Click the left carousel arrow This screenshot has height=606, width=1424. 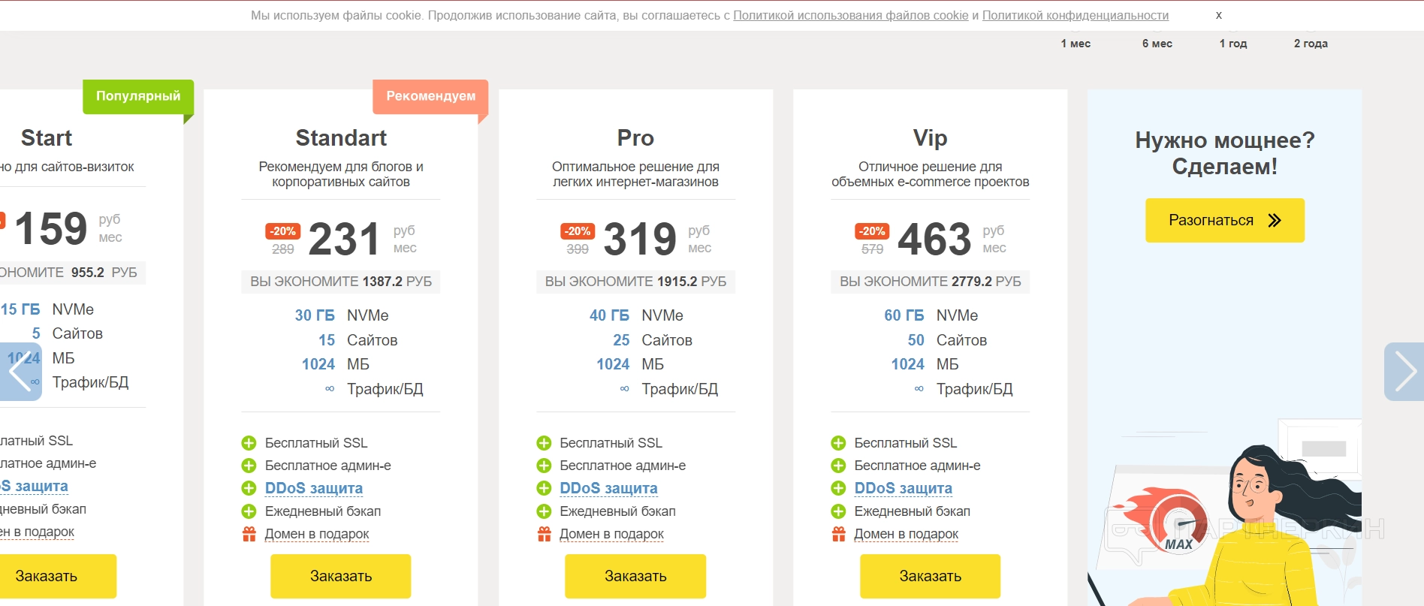pyautogui.click(x=20, y=372)
